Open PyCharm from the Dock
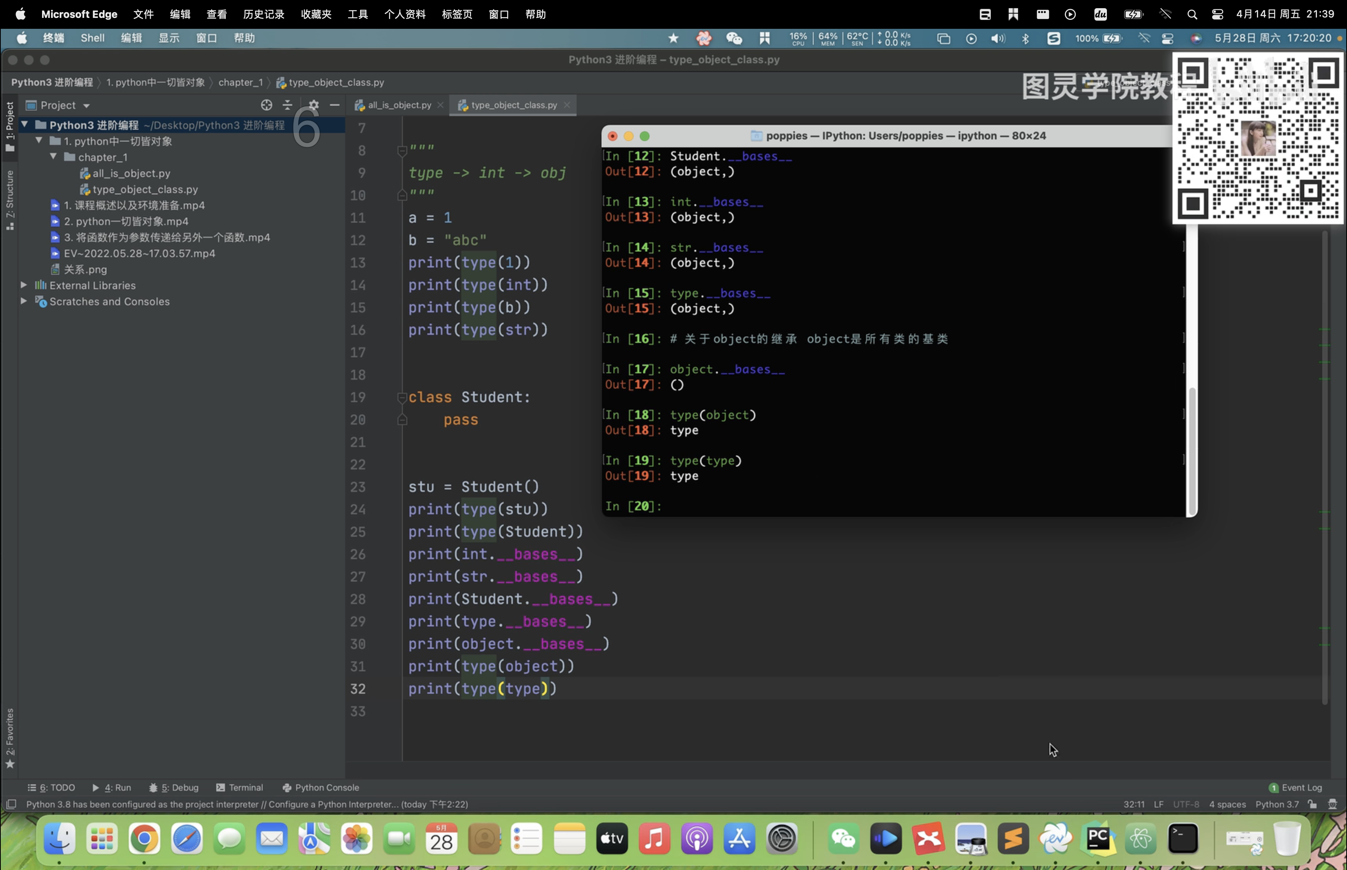 pyautogui.click(x=1098, y=838)
